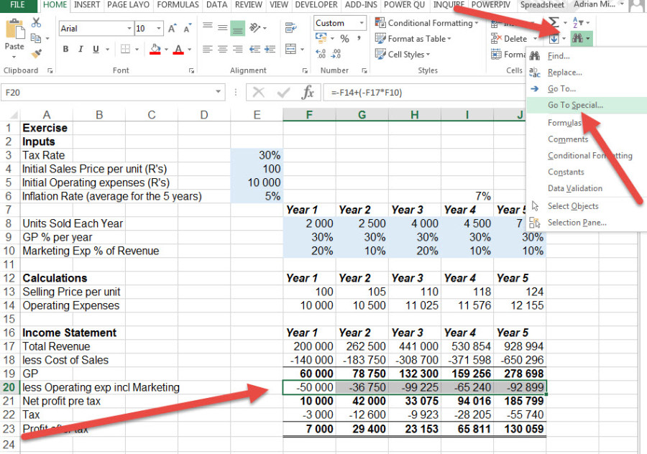Select the Wrap Text icon

point(291,27)
